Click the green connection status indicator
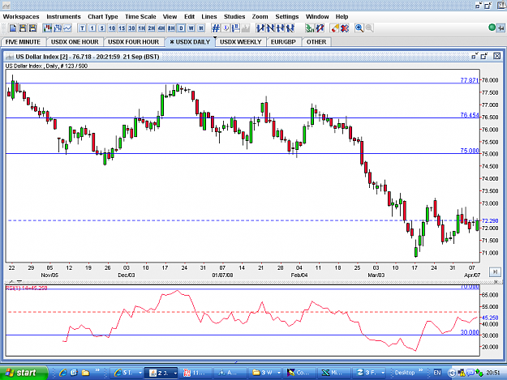Screen dimensions: 507x380 tap(492, 28)
